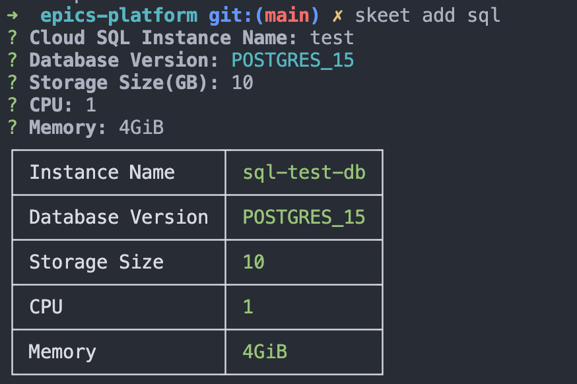This screenshot has width=577, height=384.
Task: Click the 4GiB value in the table
Action: pos(265,352)
